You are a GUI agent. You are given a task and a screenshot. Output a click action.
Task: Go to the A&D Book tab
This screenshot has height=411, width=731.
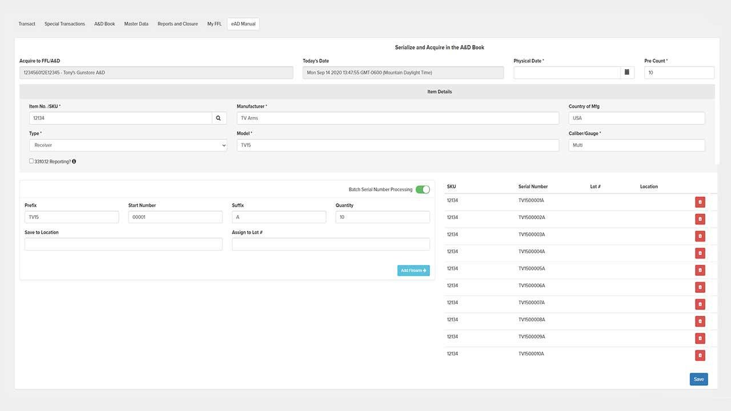105,24
